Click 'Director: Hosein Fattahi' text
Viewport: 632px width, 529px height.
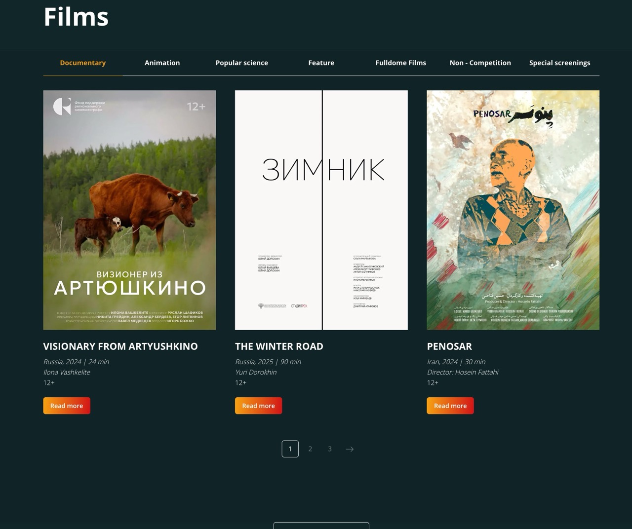click(x=463, y=372)
